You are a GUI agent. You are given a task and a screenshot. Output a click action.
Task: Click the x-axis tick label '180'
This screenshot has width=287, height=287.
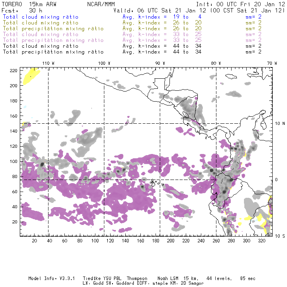coord(156,241)
